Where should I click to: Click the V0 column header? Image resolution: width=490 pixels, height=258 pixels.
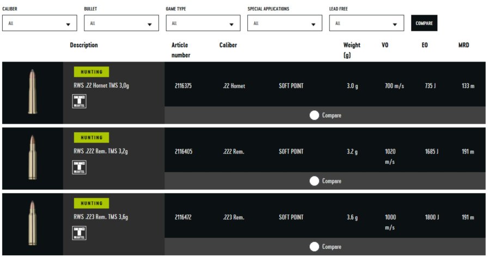tap(385, 45)
